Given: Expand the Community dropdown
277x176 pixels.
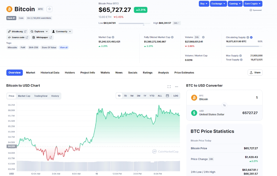Looking at the screenshot, I should point(62,31).
